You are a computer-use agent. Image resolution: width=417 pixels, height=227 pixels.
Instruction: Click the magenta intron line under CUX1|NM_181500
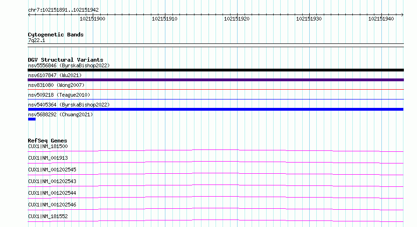click(216, 150)
